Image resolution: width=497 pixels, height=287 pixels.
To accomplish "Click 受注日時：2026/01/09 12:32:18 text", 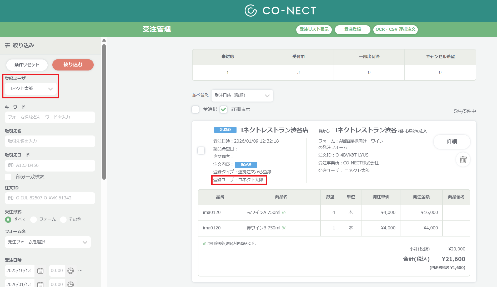I will click(x=246, y=141).
